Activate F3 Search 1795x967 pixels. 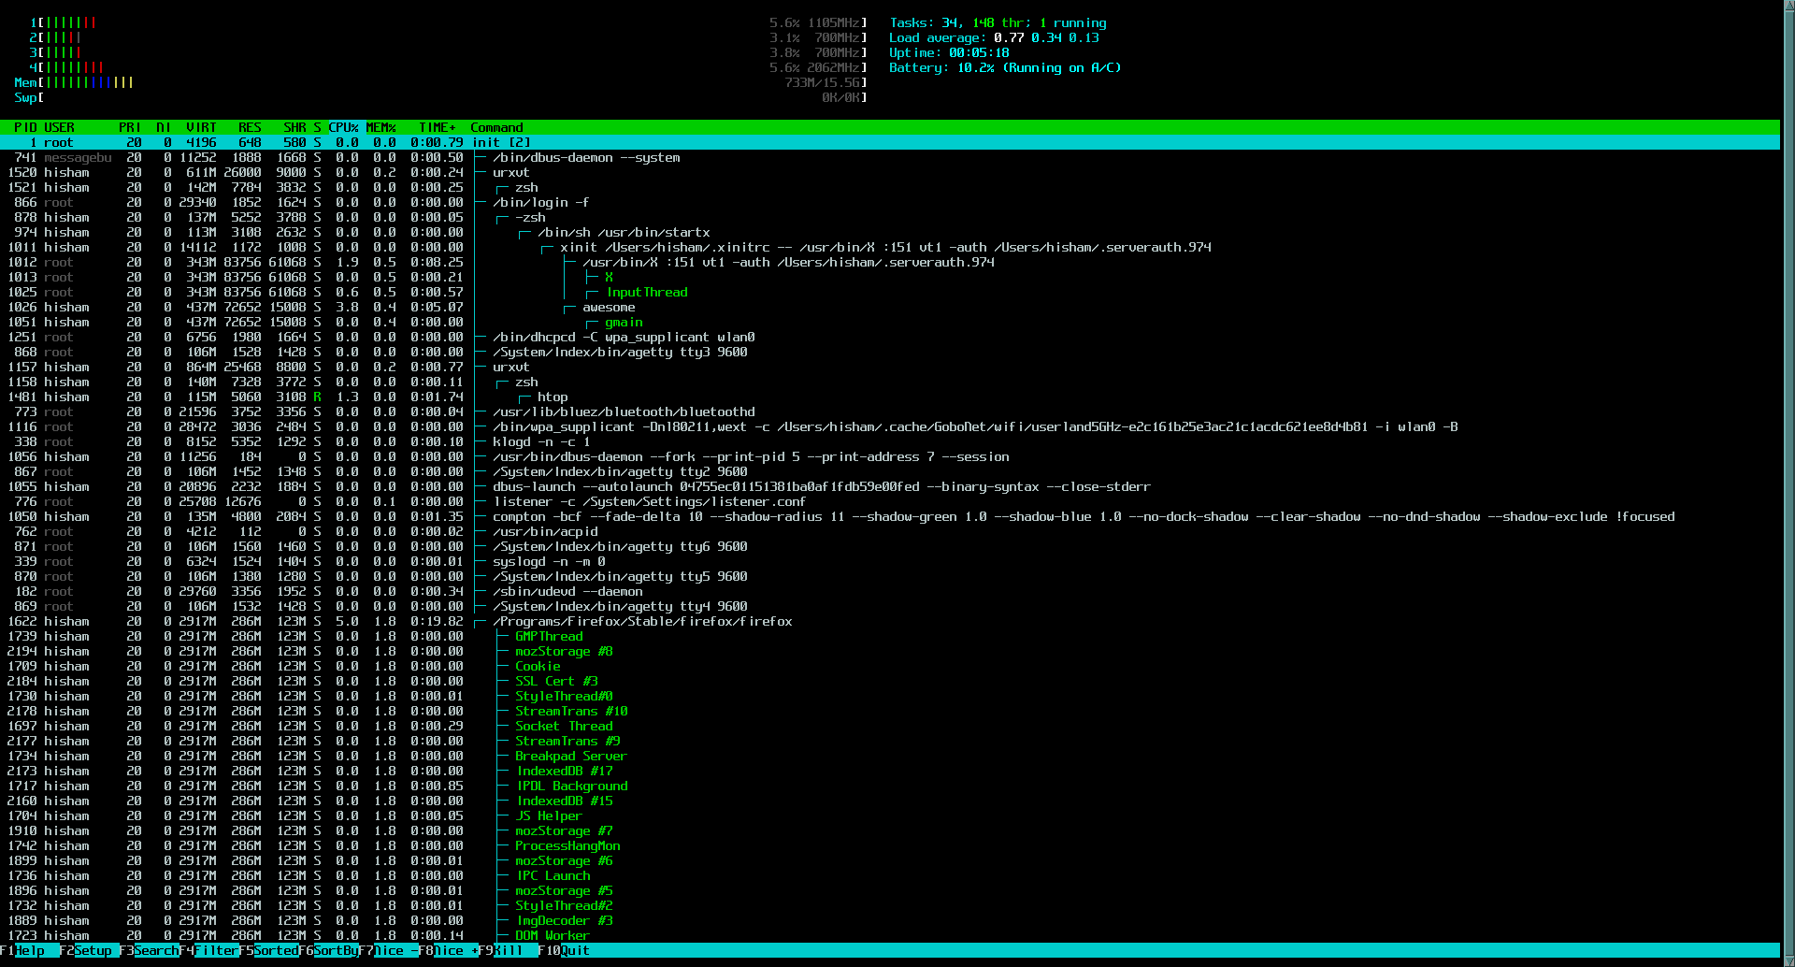[152, 950]
